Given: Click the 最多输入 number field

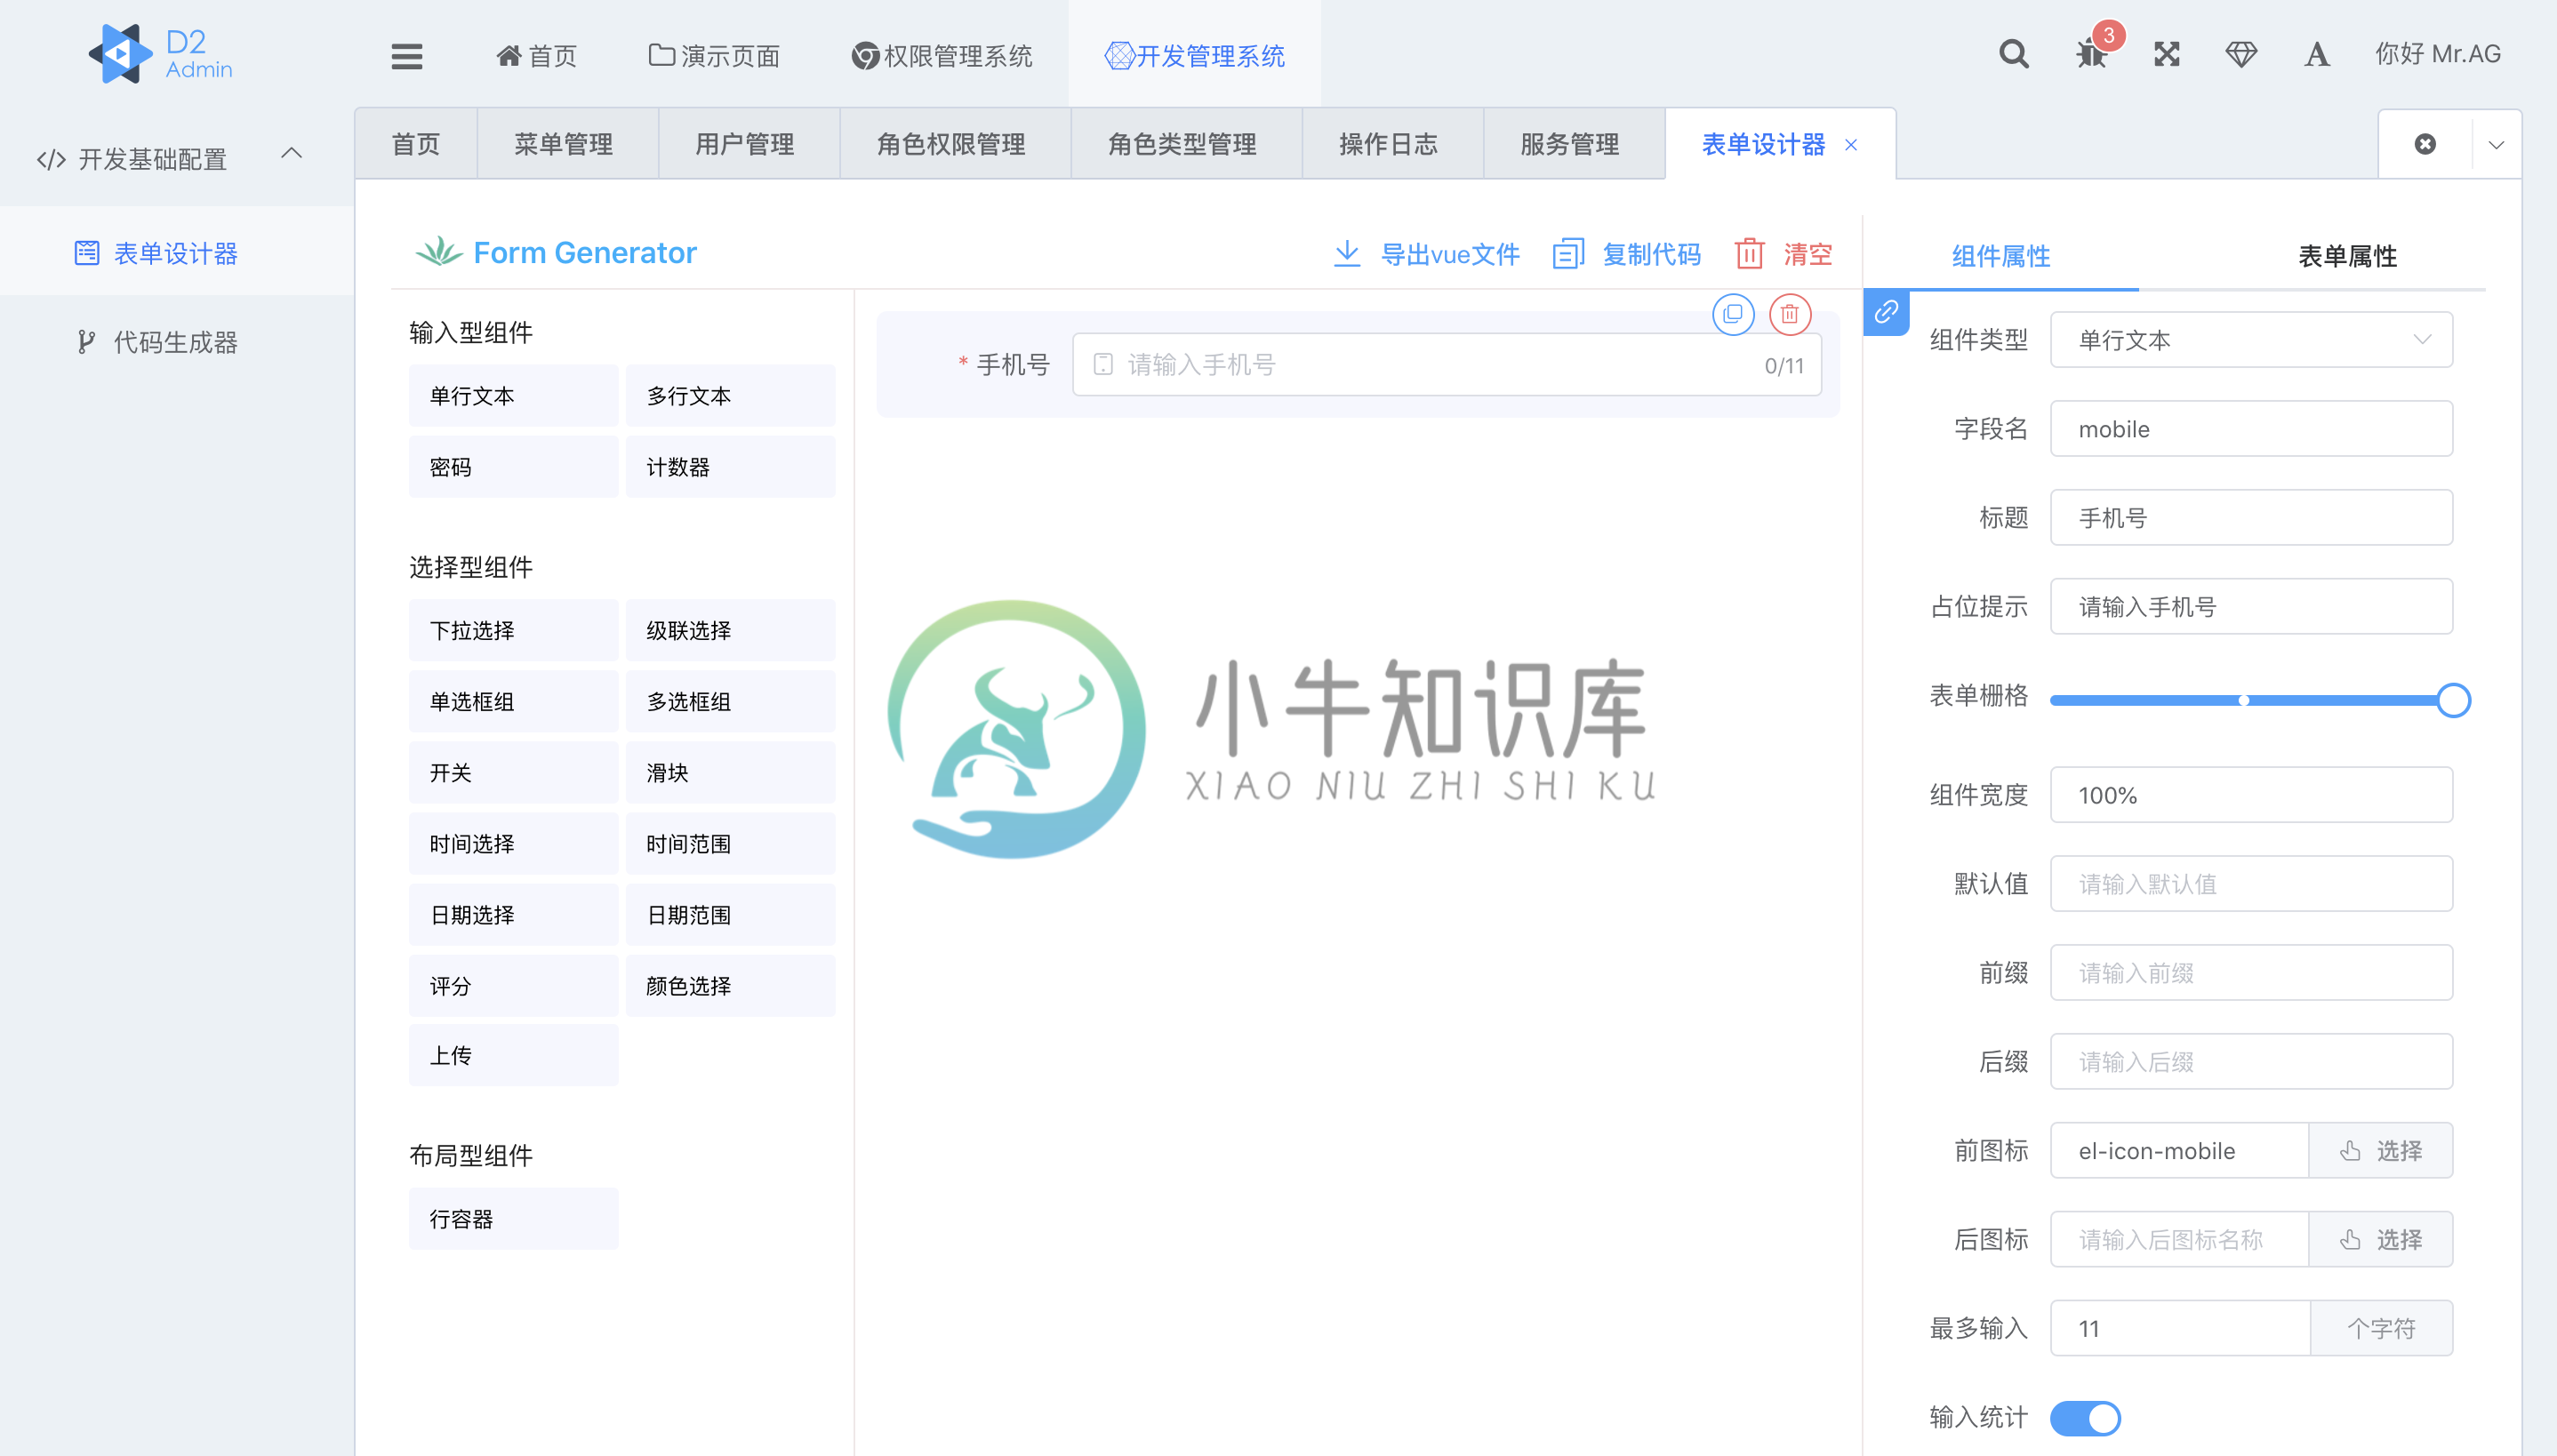Looking at the screenshot, I should (x=2180, y=1328).
